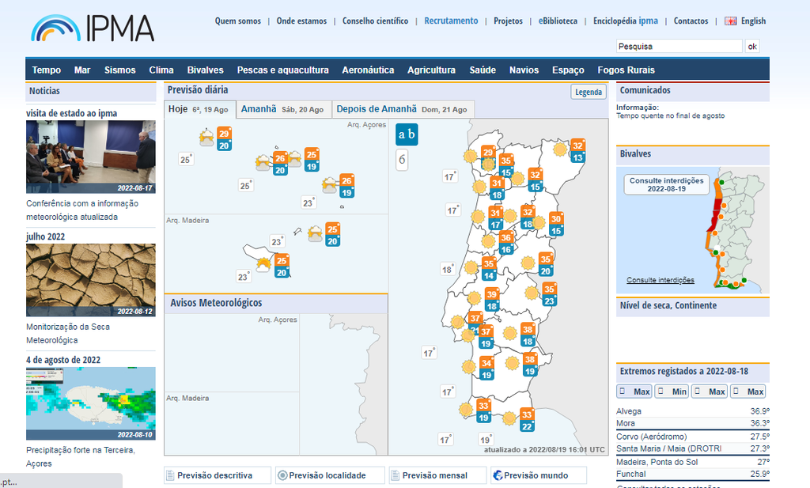
Task: Open the Previsão descritiva button
Action: point(218,475)
